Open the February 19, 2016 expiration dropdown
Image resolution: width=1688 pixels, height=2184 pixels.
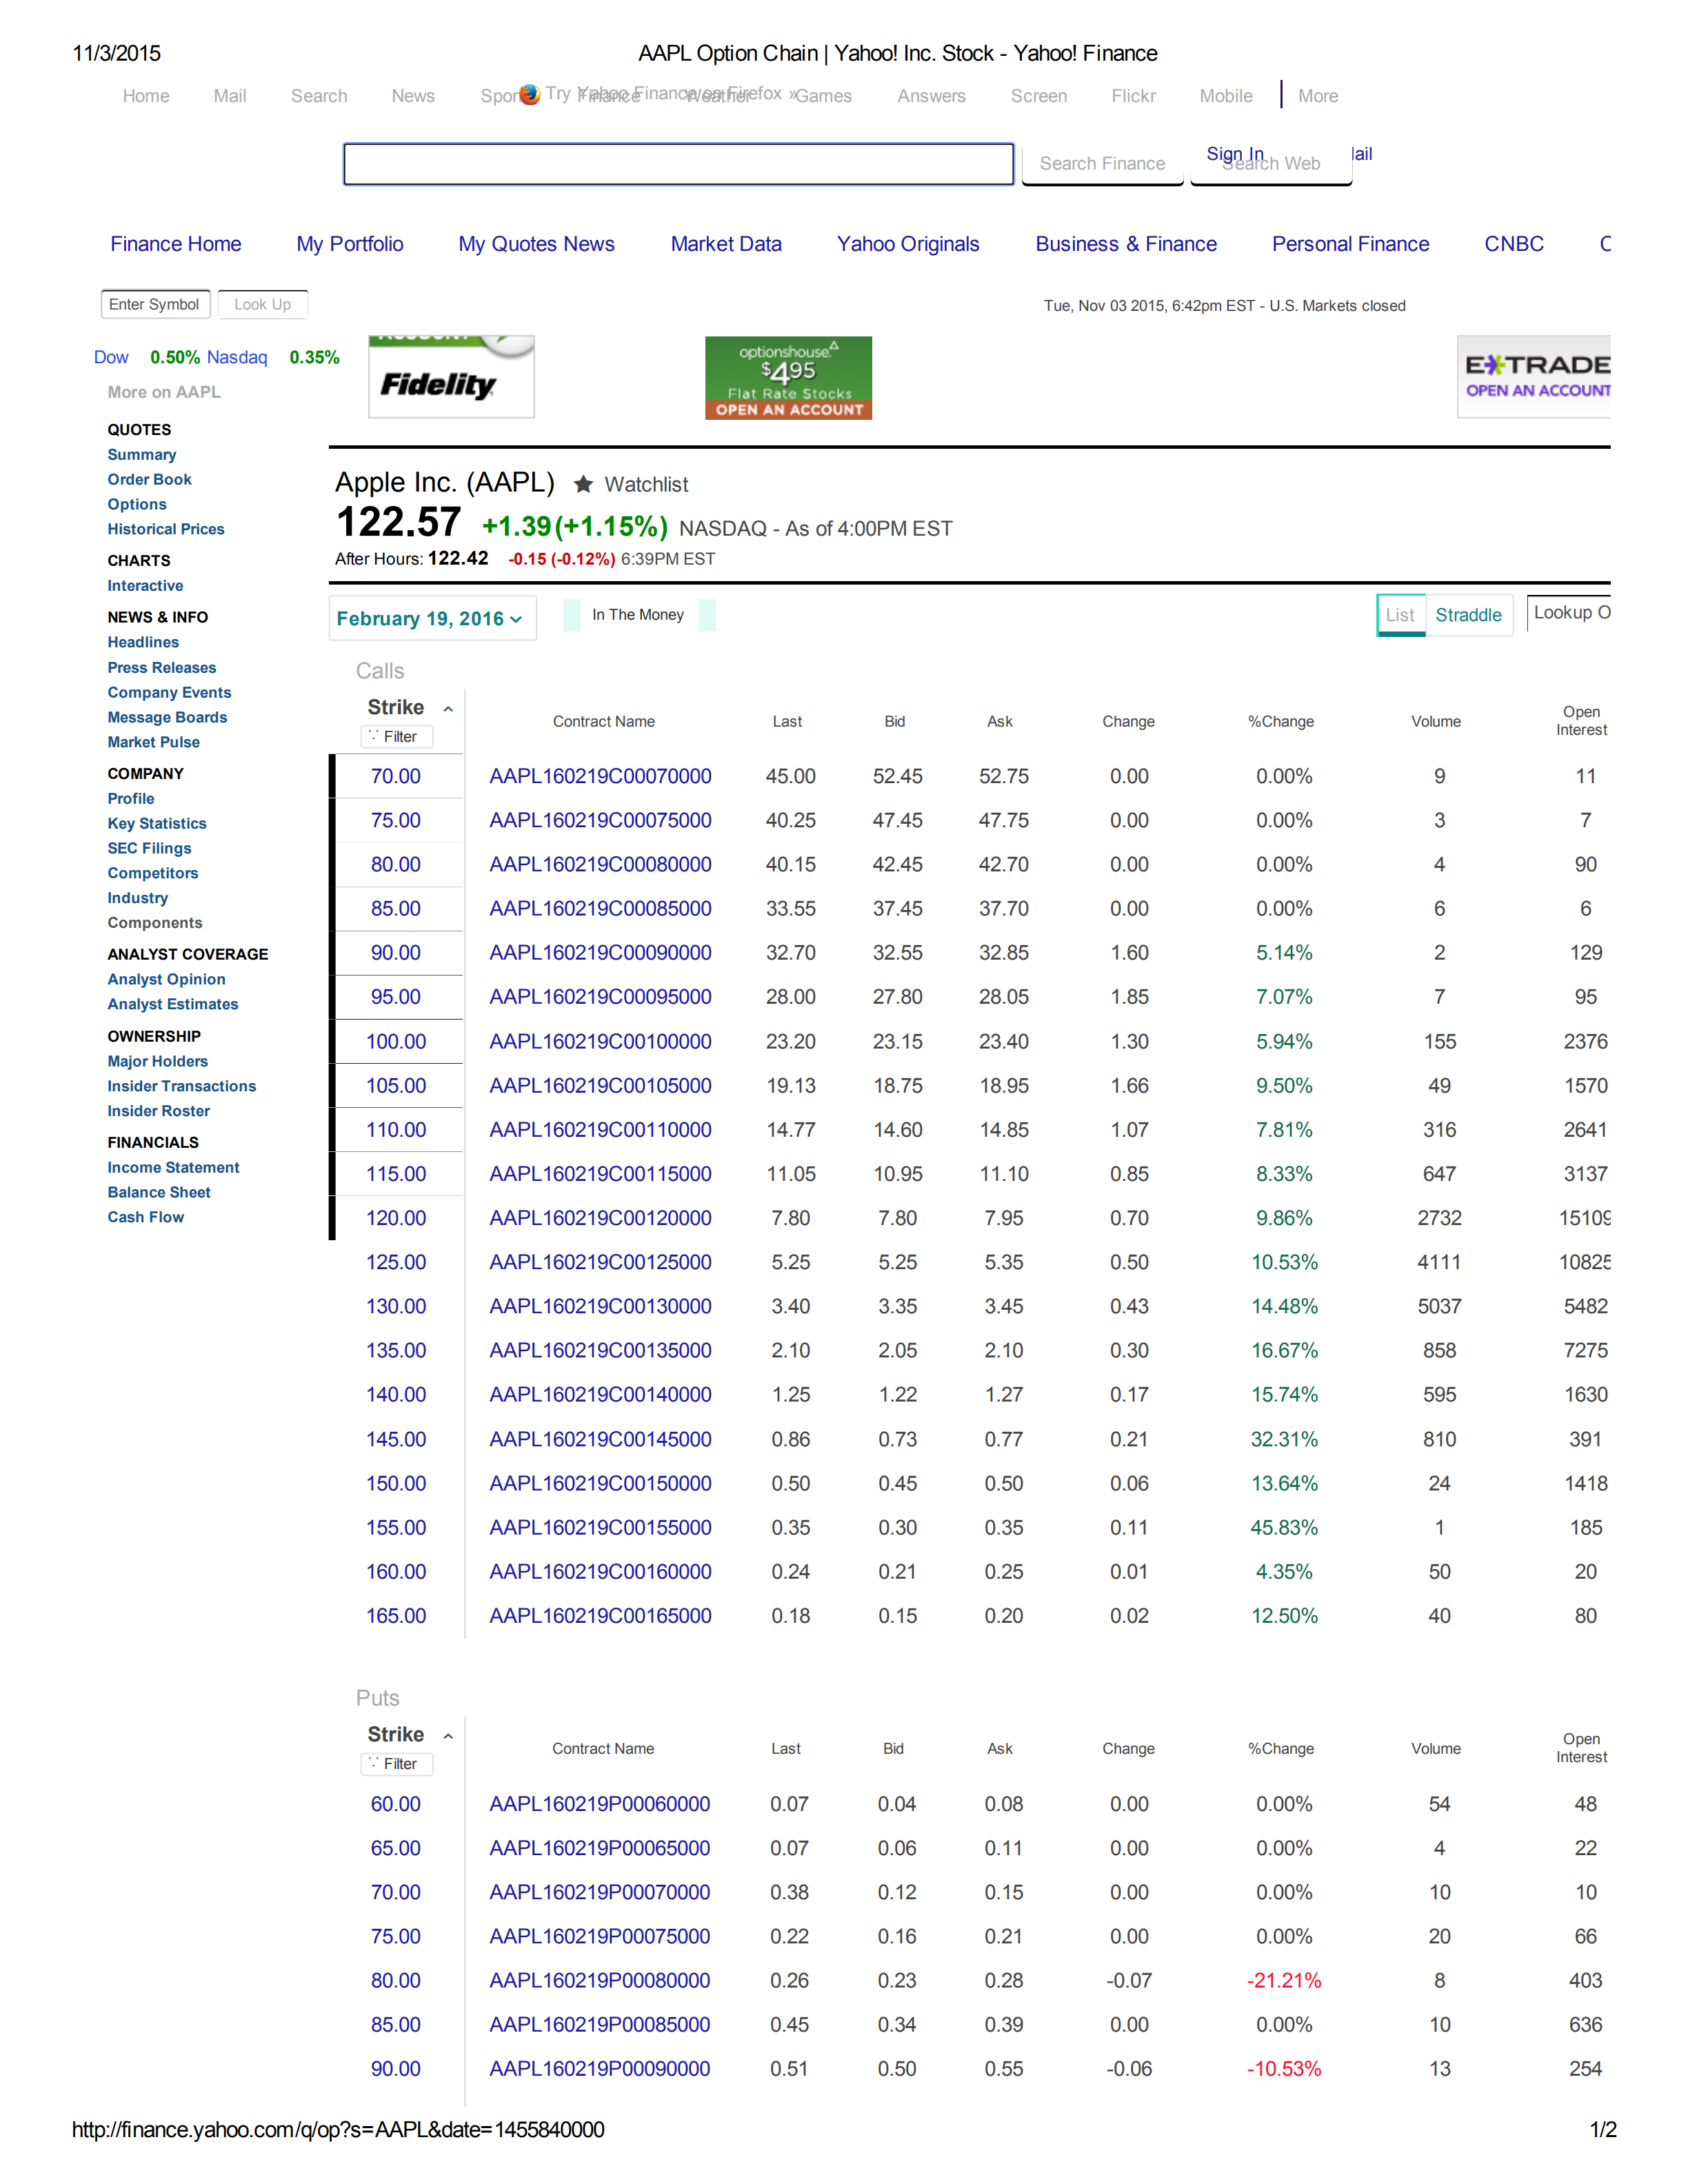432,618
